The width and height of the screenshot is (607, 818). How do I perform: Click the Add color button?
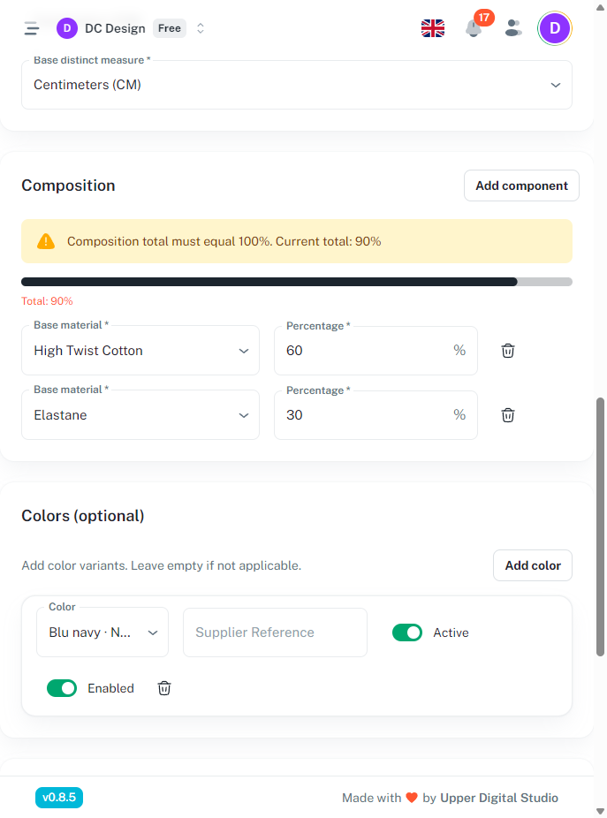tap(533, 565)
